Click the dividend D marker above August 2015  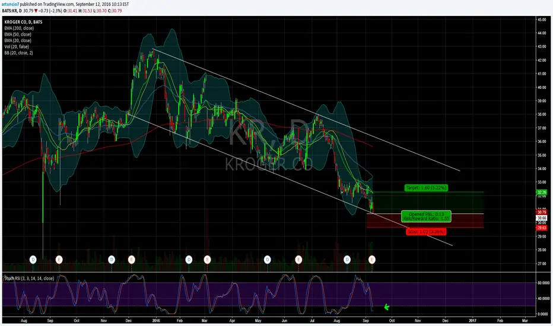tap(33, 260)
